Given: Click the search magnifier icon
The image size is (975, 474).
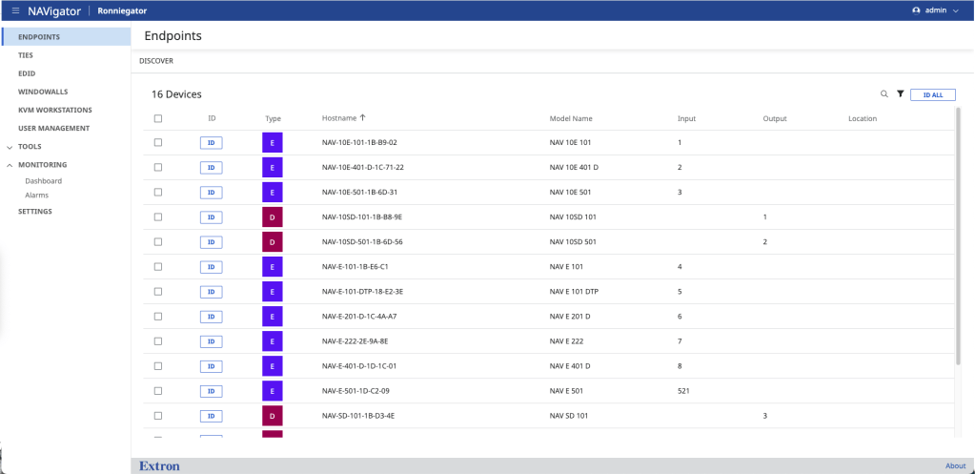Looking at the screenshot, I should tap(884, 94).
